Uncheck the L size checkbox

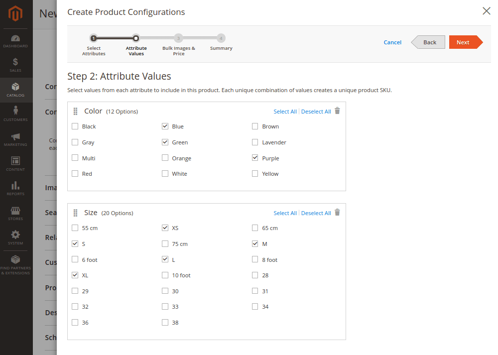click(x=165, y=259)
